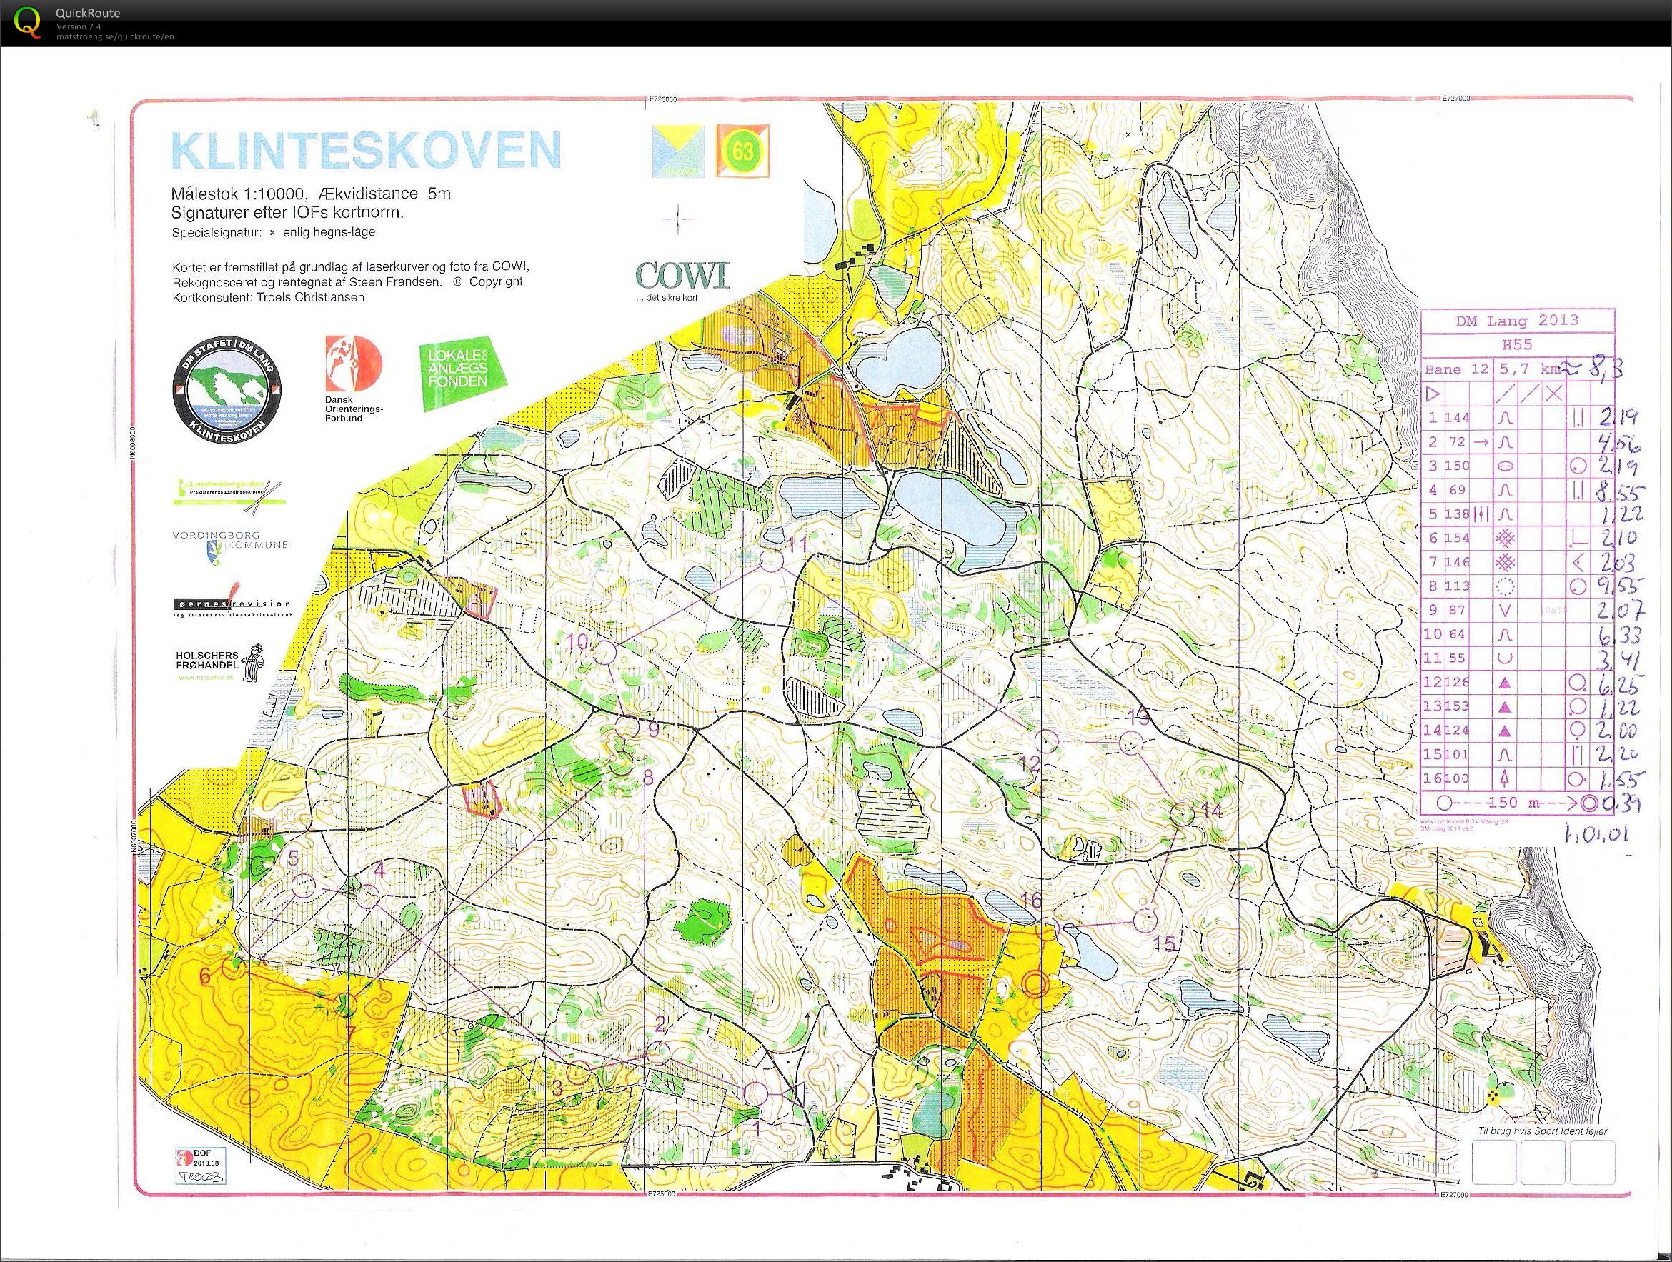Click the blue and yellow square emblem
Screen dimensions: 1672x1262
pos(679,151)
